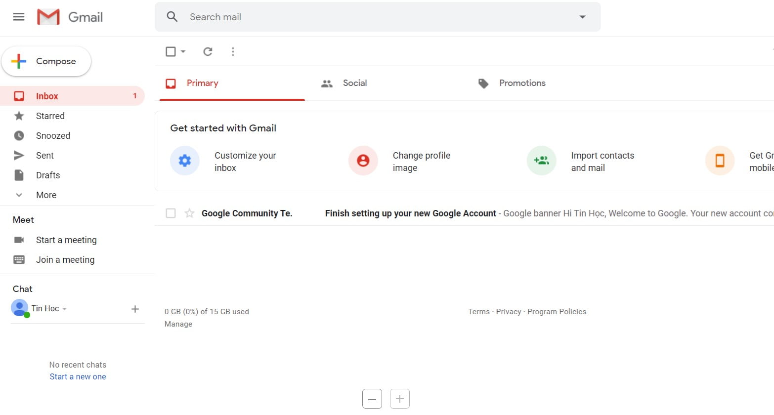Join a meeting in Meet
The image size is (774, 415).
65,259
